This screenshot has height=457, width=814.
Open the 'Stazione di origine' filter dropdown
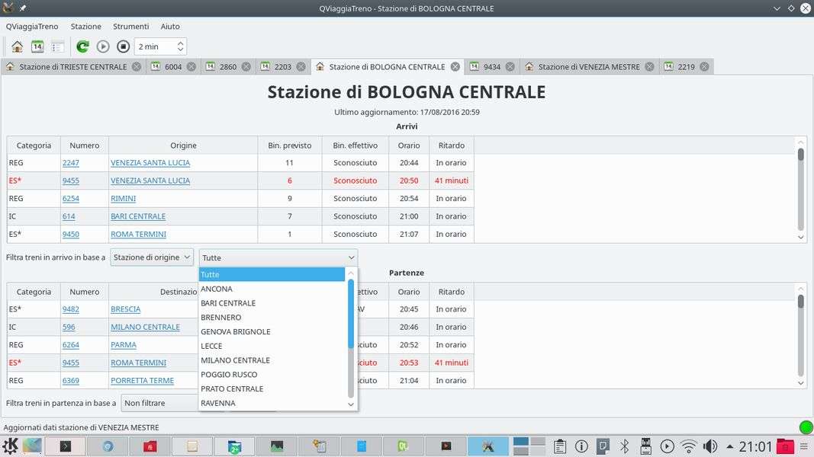[152, 257]
